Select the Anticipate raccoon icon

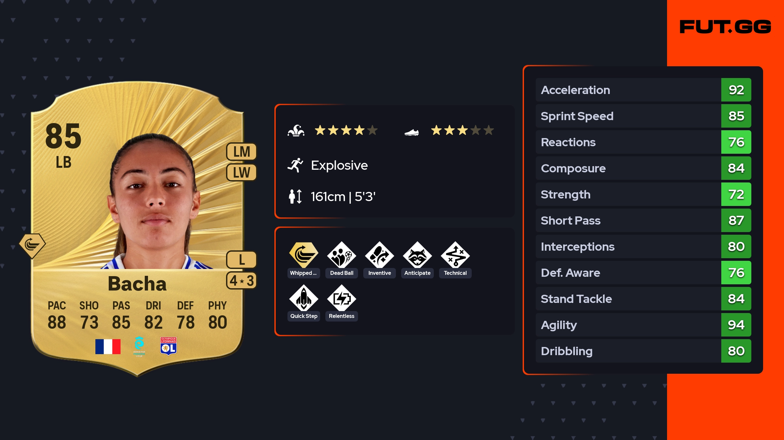click(x=417, y=255)
